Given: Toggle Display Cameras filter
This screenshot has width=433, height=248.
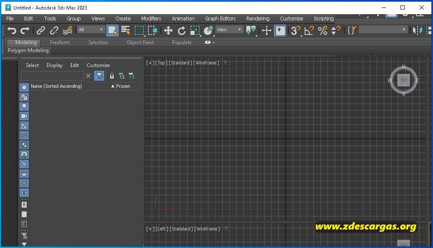Looking at the screenshot, I should tap(24, 116).
